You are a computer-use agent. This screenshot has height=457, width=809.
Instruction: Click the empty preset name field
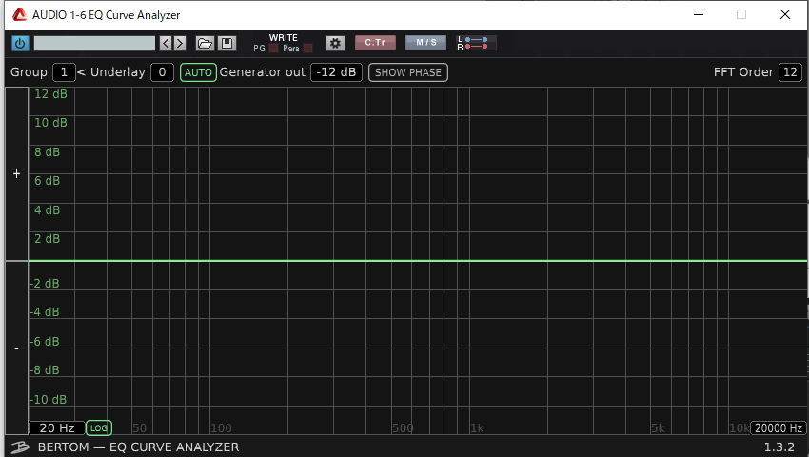point(94,43)
